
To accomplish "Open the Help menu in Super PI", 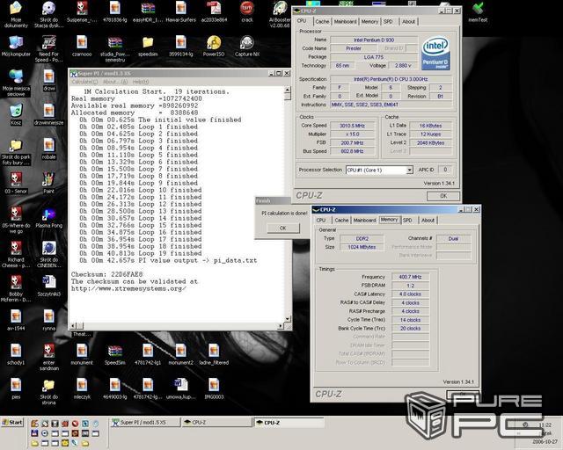I will point(141,82).
